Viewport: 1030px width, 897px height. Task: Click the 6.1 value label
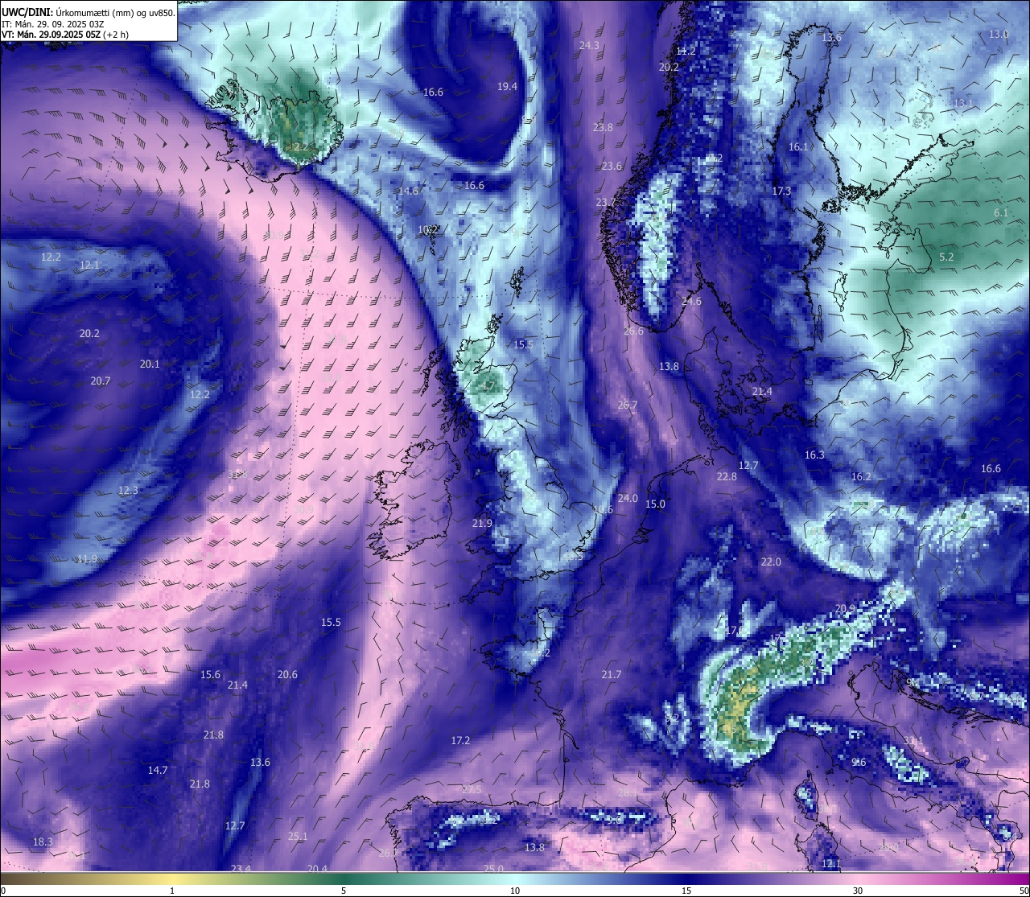pos(1001,212)
